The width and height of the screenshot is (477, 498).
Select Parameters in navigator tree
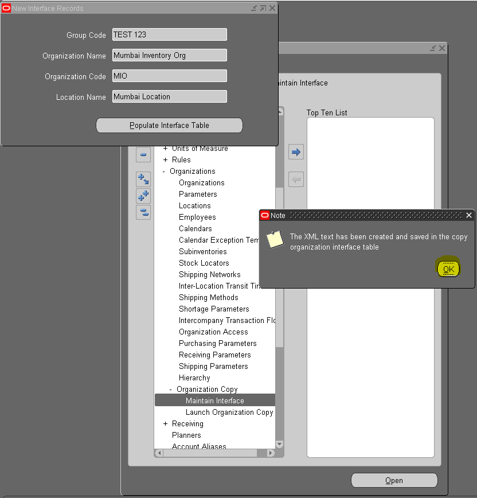(x=198, y=194)
